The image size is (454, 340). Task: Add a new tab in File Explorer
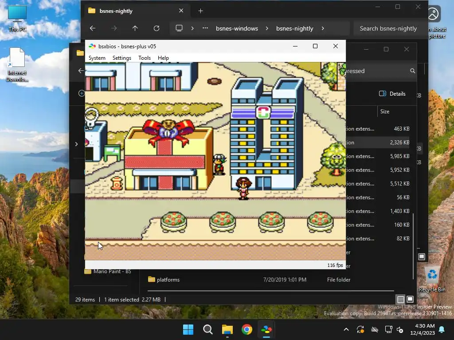pos(201,11)
